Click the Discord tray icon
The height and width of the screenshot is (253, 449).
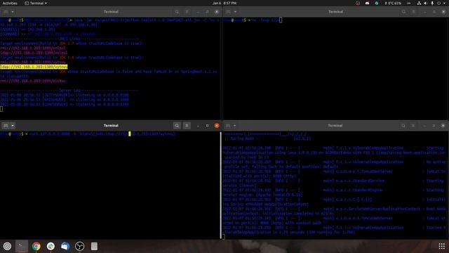(x=367, y=3)
